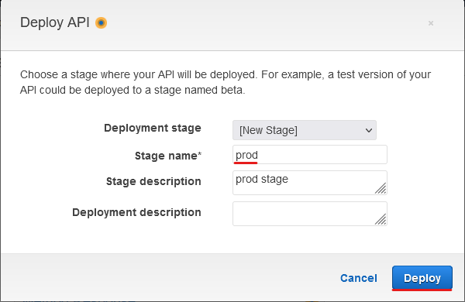Click the chevron arrow of the [New Stage] selector

click(x=369, y=130)
